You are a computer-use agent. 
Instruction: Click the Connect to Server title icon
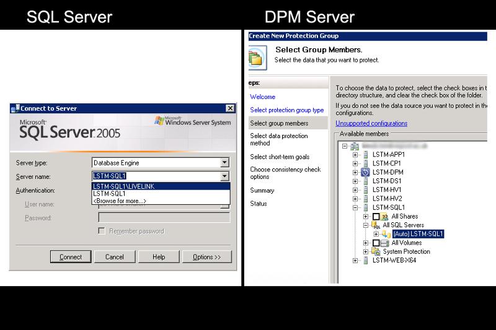click(x=15, y=108)
